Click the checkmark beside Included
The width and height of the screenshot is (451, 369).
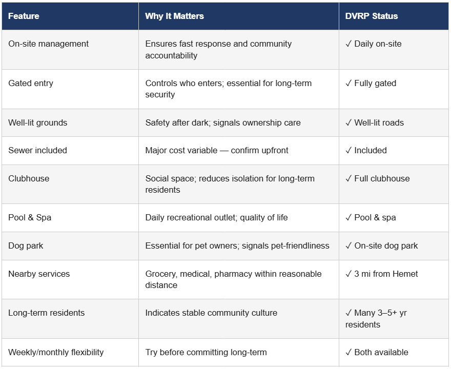tap(348, 151)
